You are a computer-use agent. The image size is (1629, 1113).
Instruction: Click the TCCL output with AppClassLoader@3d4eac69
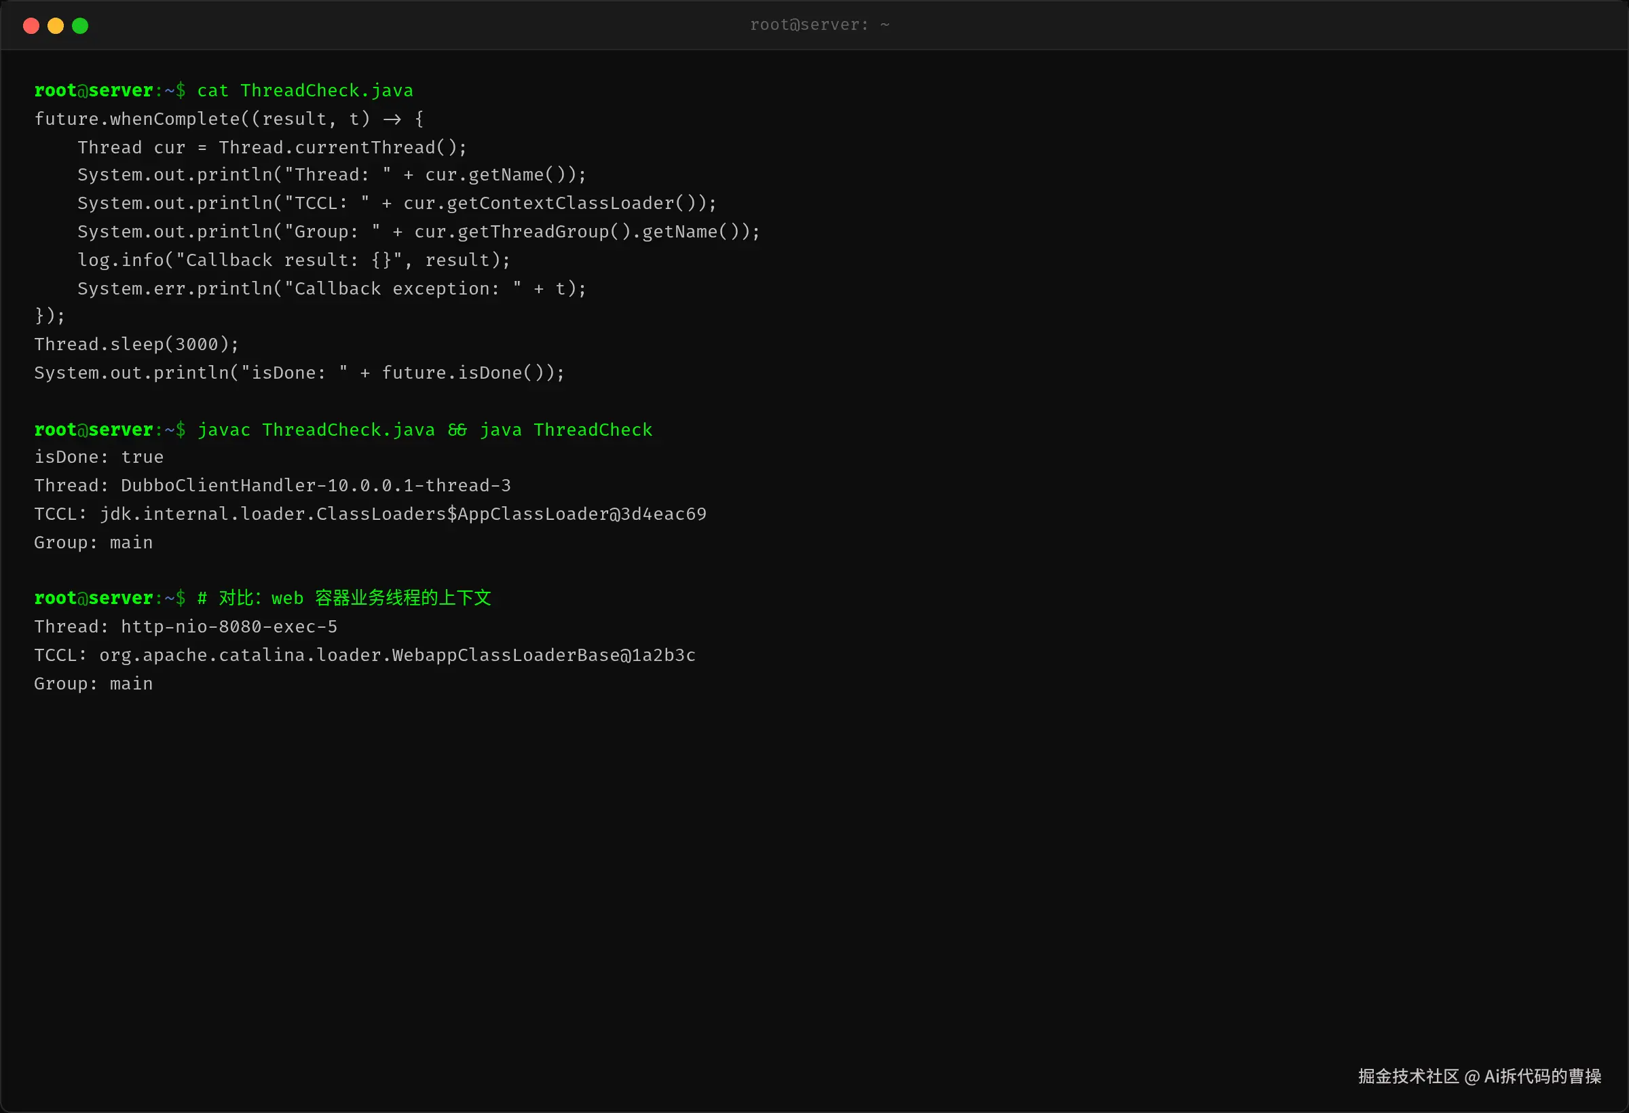(x=370, y=514)
